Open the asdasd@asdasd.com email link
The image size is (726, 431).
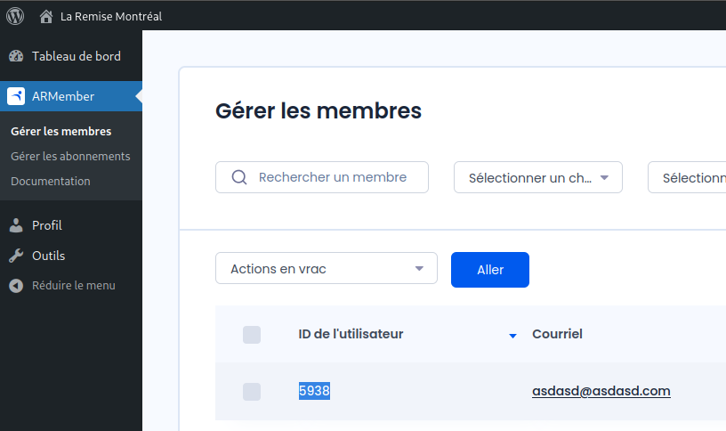pyautogui.click(x=601, y=391)
